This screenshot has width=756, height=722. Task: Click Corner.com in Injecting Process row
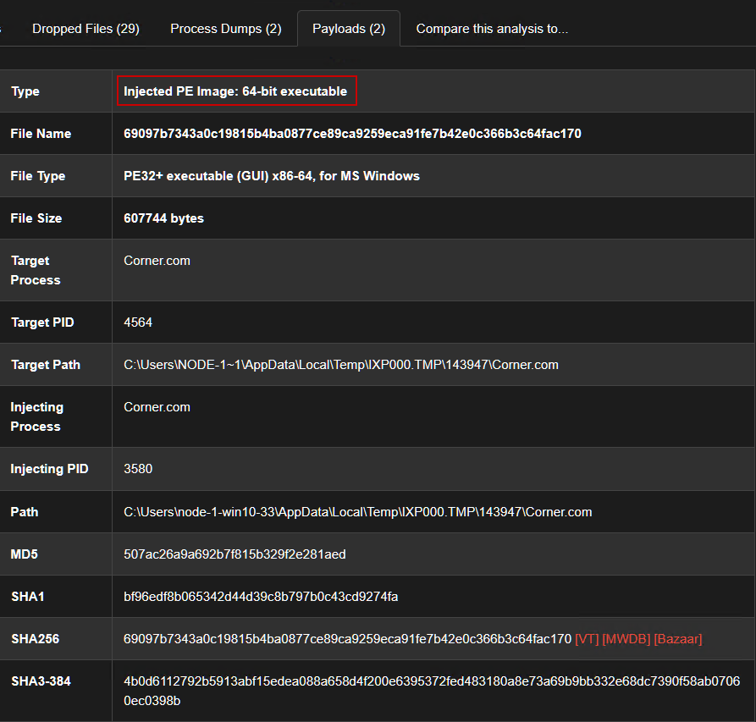tap(158, 407)
